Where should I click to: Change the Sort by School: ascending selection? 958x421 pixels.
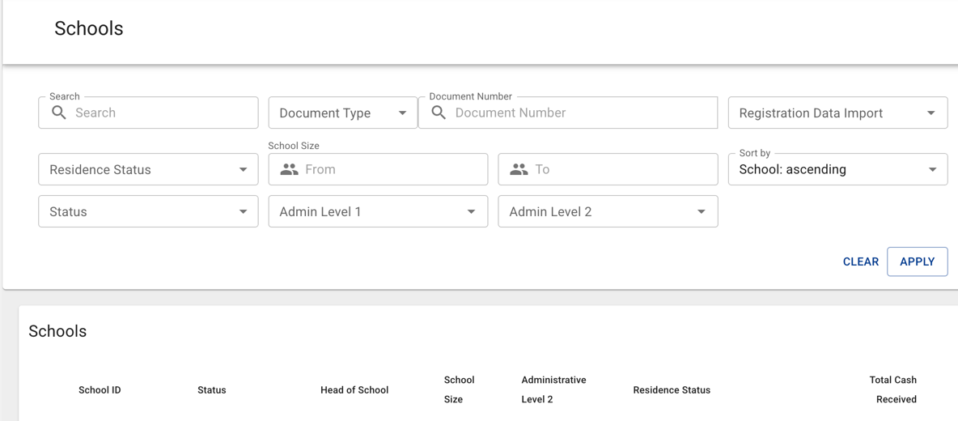(x=837, y=170)
